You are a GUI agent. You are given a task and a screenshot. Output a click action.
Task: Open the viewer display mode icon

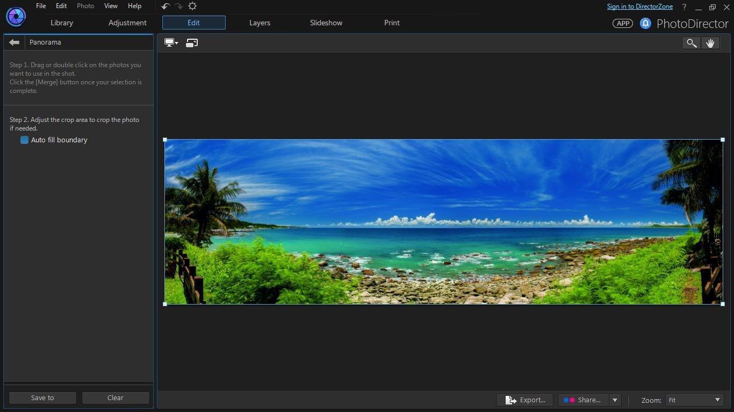coord(169,42)
